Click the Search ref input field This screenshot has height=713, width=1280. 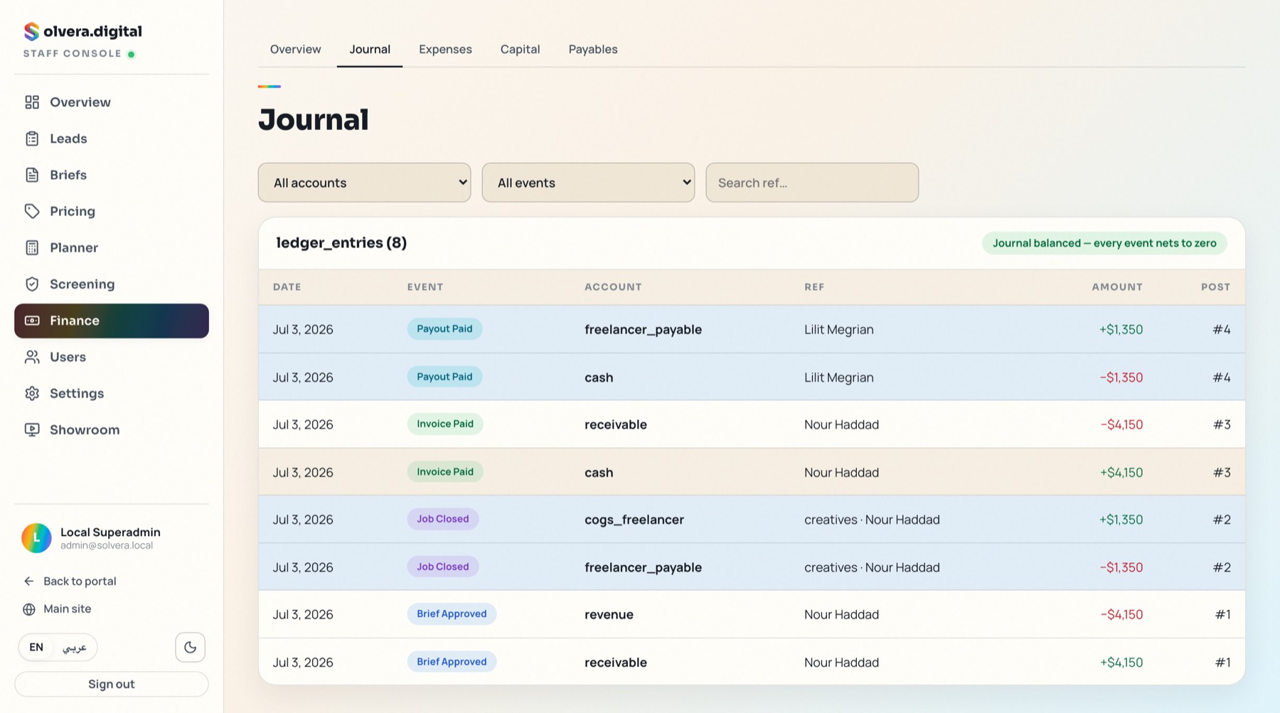(812, 183)
